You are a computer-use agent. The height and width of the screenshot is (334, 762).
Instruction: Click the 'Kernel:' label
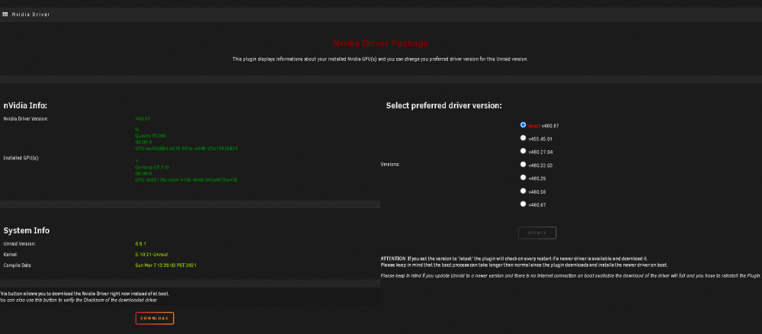pos(10,255)
